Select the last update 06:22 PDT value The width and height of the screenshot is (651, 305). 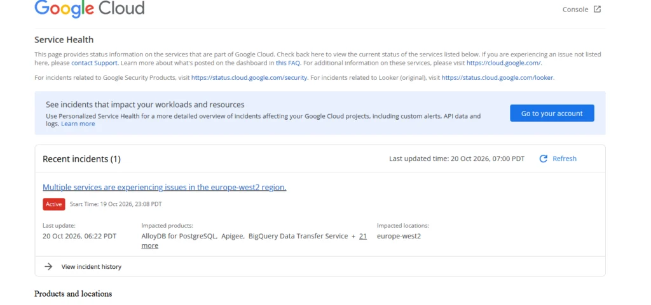[79, 237]
